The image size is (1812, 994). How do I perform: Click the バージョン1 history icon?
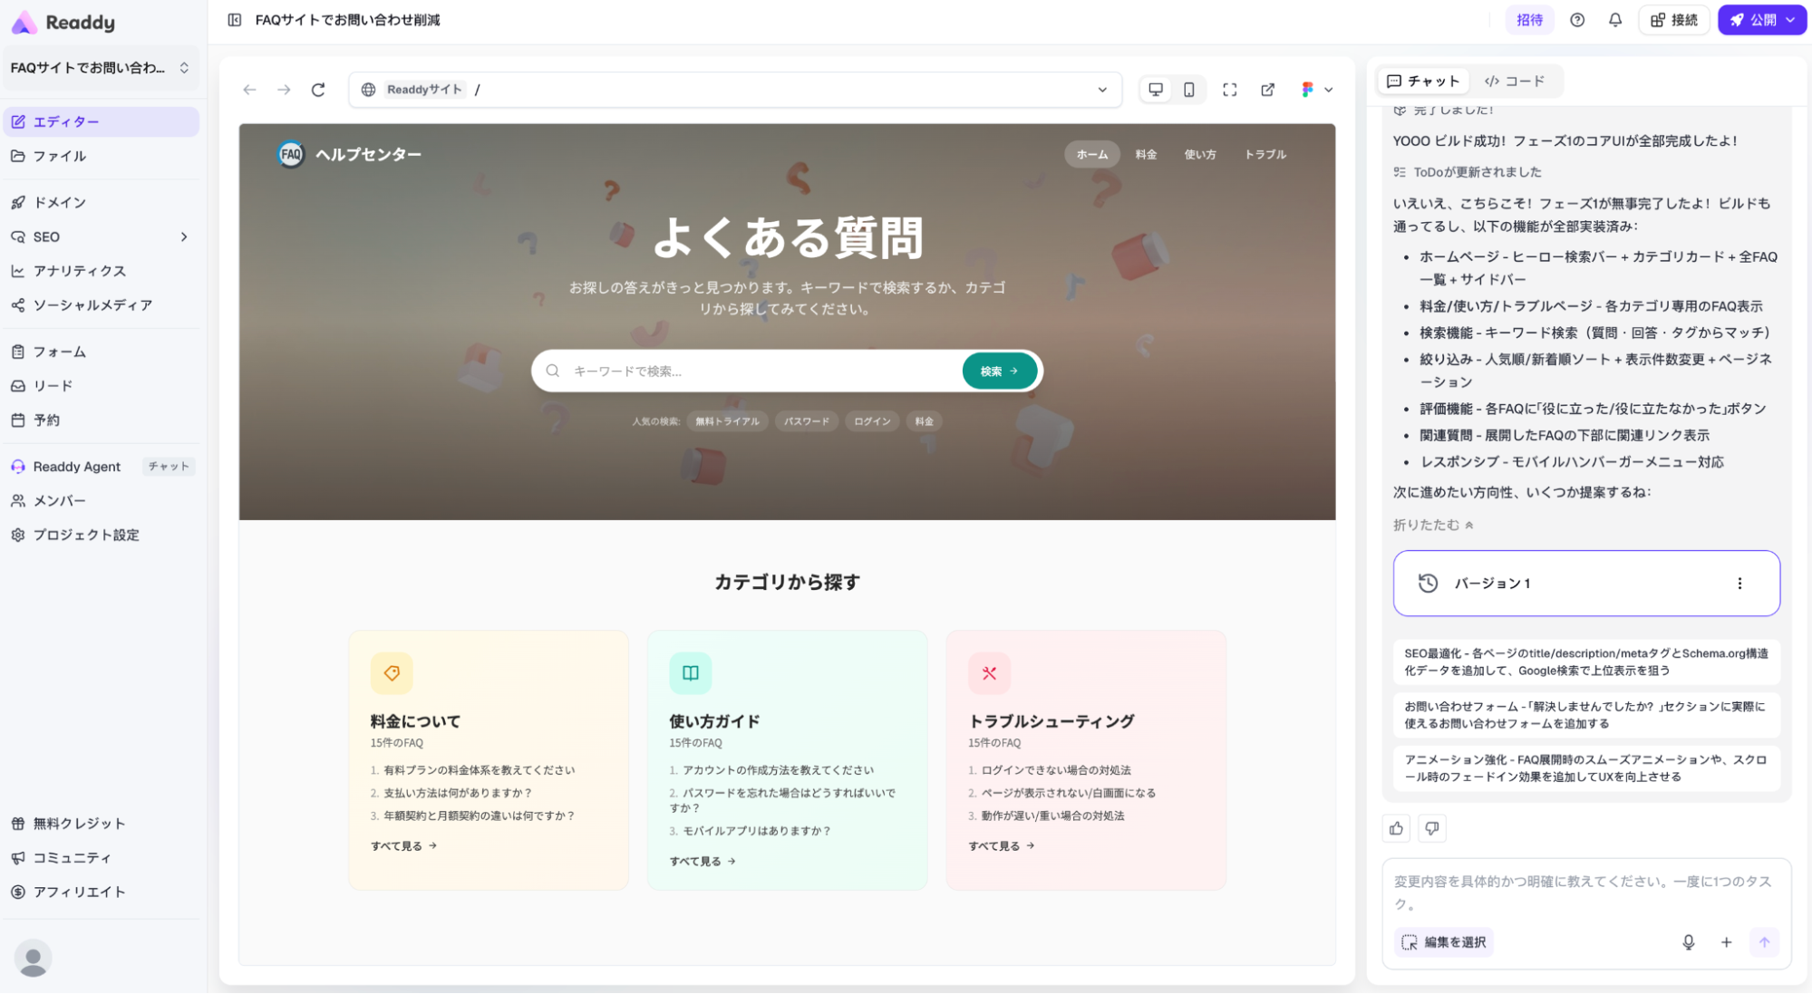tap(1429, 584)
